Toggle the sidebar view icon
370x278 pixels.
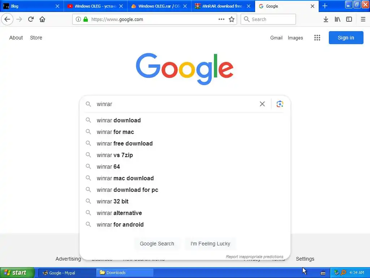tap(349, 20)
